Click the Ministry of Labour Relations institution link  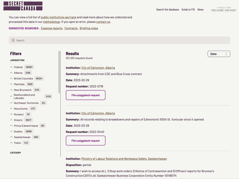pyautogui.click(x=124, y=159)
